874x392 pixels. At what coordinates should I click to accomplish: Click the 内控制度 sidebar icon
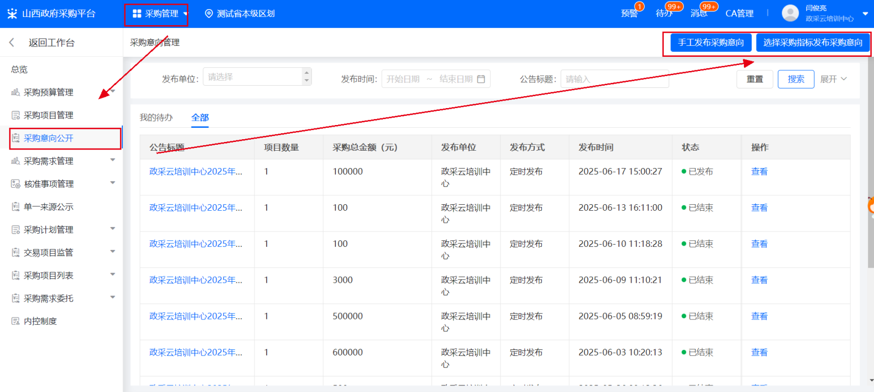click(15, 321)
